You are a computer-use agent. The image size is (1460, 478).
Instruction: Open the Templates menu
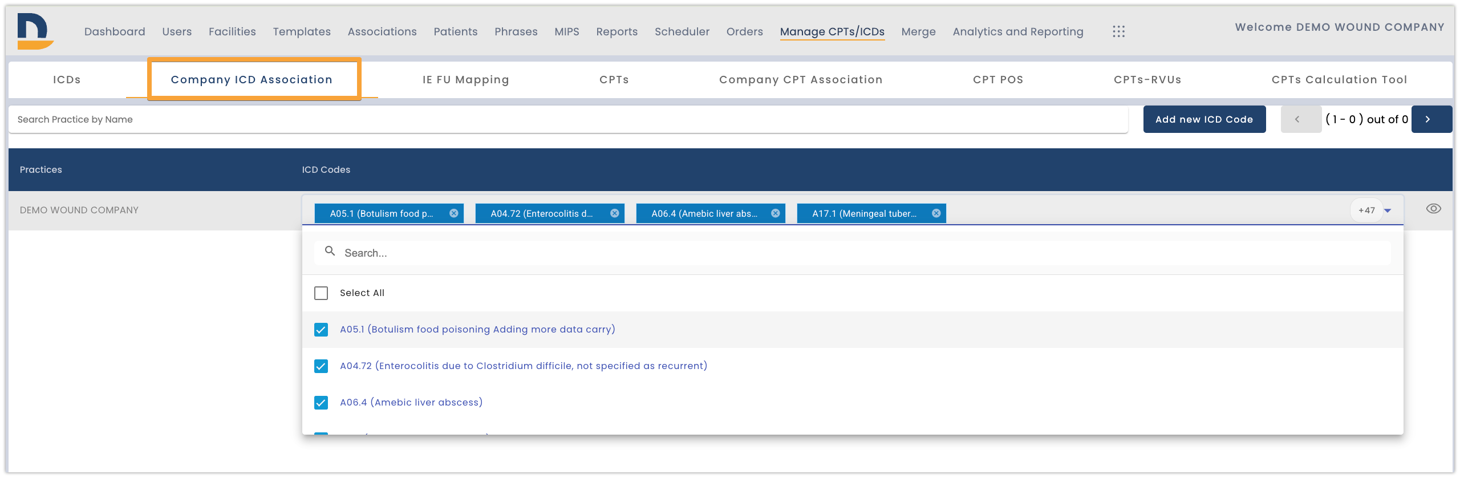point(302,32)
